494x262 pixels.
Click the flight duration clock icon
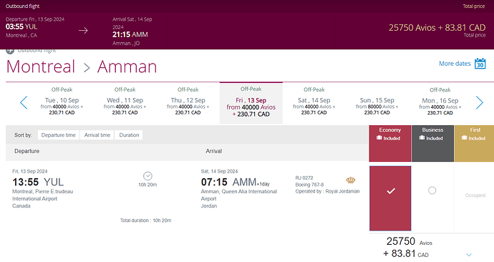tap(147, 175)
